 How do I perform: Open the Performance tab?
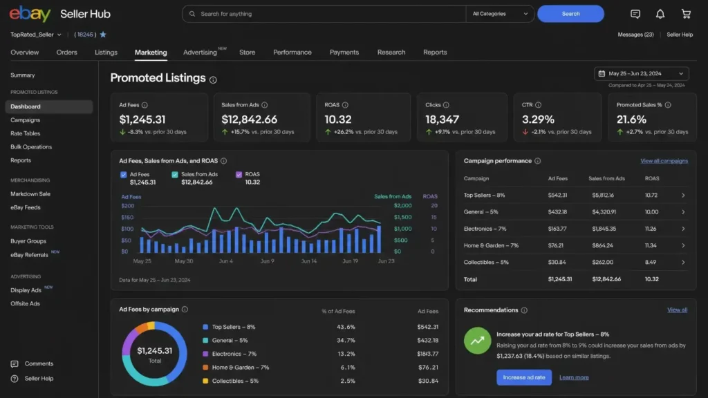click(292, 53)
